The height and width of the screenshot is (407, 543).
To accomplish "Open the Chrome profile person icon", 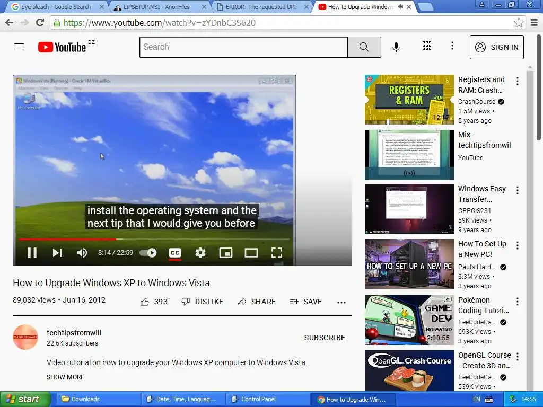I will tap(481, 5).
